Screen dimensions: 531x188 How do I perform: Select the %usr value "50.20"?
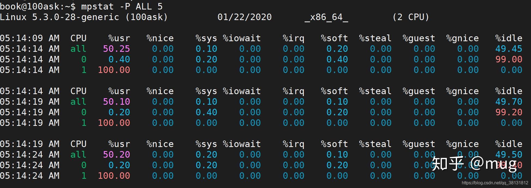(x=117, y=155)
